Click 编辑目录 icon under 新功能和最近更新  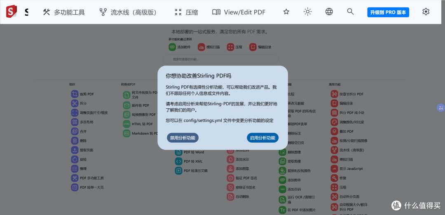(x=253, y=47)
